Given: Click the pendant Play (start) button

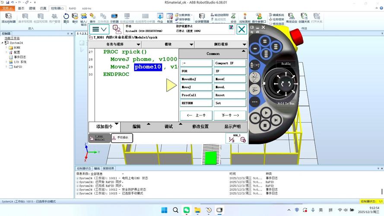Looking at the screenshot, I should 266,113.
